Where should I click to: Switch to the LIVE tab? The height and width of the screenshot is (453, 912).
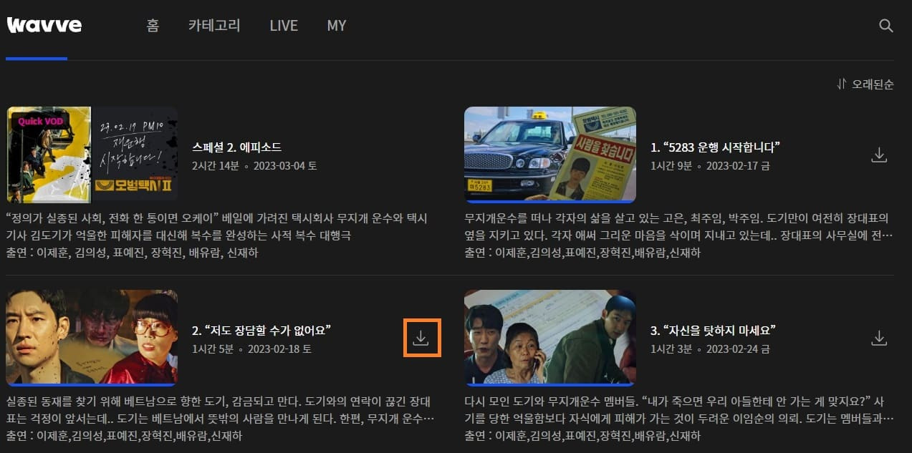pos(284,24)
